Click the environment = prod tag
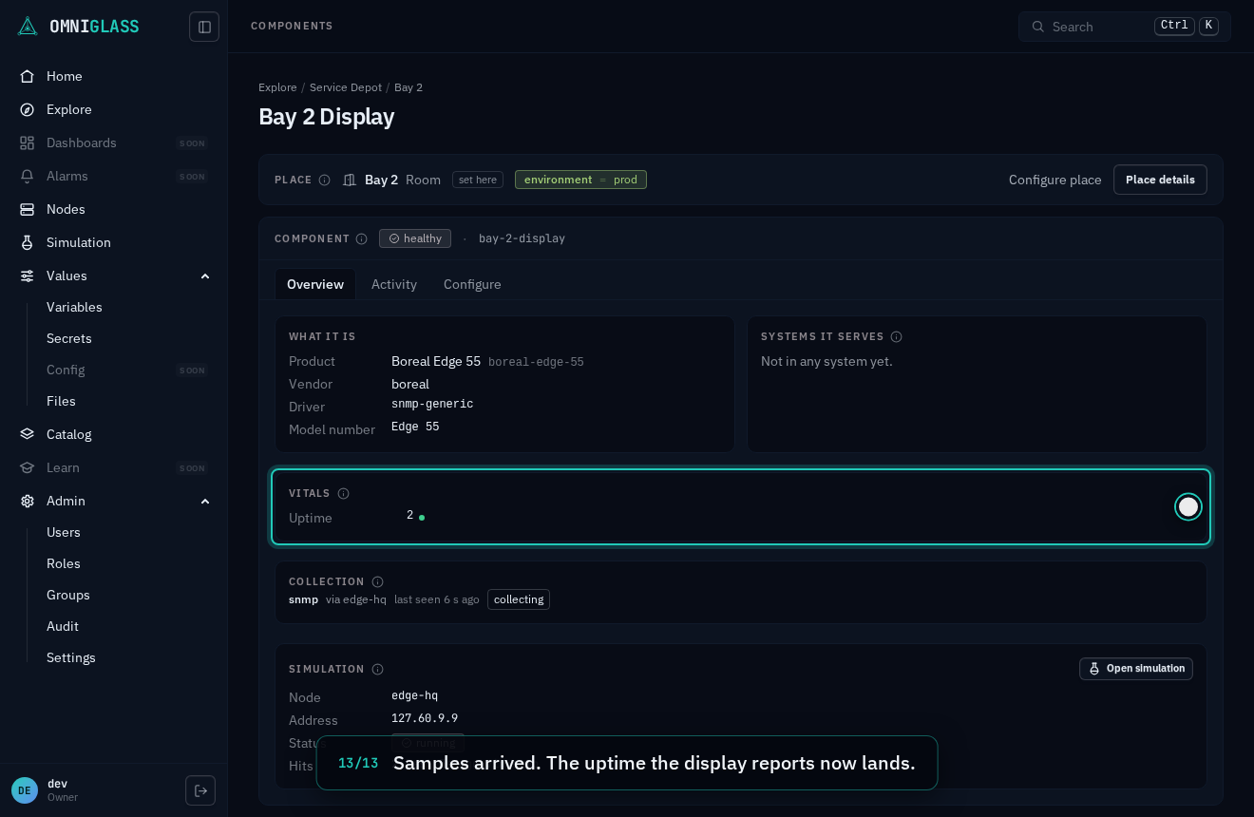This screenshot has height=817, width=1254. [x=580, y=180]
